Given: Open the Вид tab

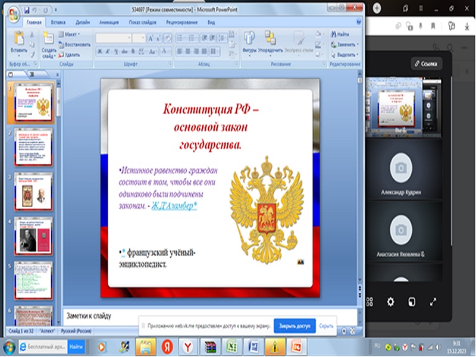Looking at the screenshot, I should [211, 22].
